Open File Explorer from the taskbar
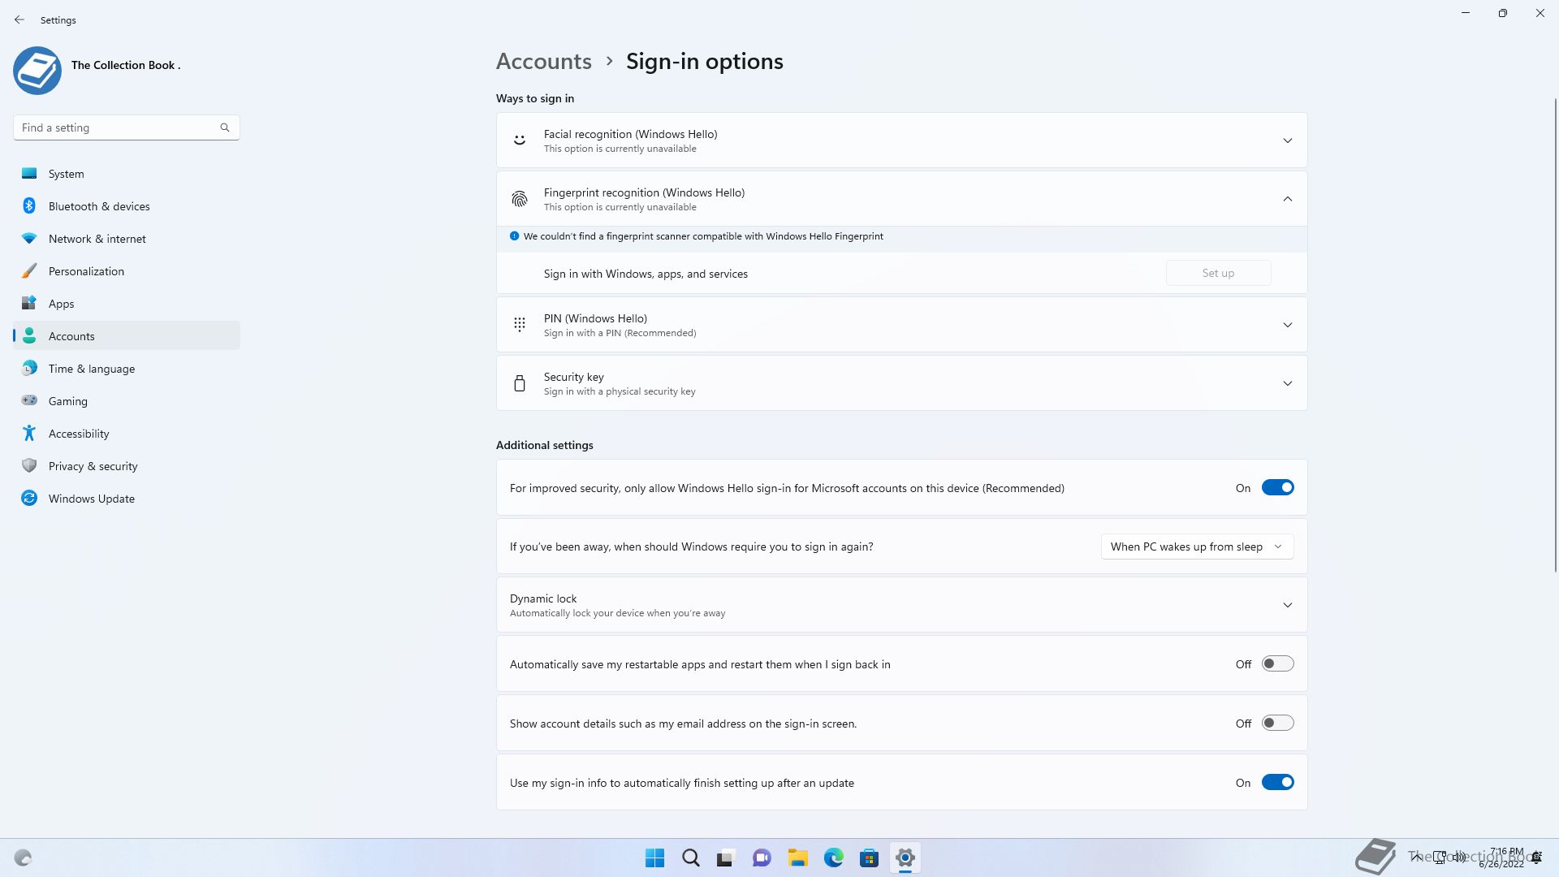This screenshot has height=877, width=1559. [797, 858]
